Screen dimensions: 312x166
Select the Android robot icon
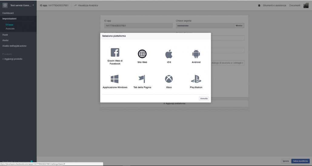tap(196, 54)
